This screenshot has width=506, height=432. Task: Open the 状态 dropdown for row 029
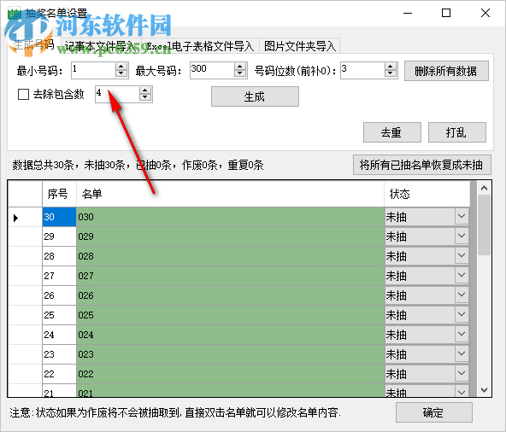tap(462, 236)
